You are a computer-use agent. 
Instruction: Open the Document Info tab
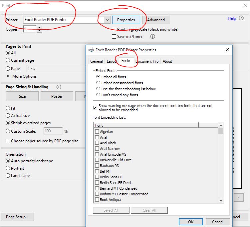click(147, 61)
